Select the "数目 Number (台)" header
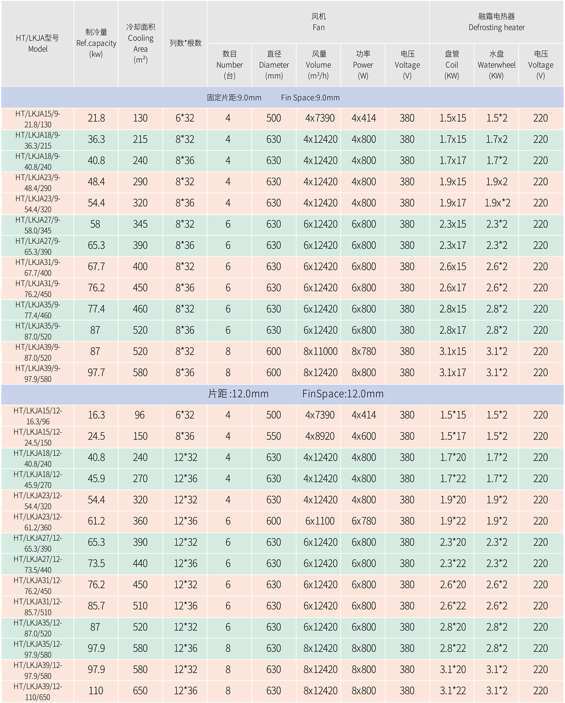Screen dimensions: 565x703 pyautogui.click(x=229, y=65)
